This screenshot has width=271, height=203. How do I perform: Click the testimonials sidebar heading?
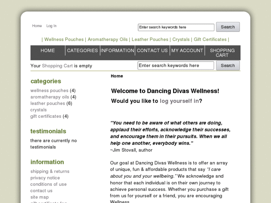(48, 131)
